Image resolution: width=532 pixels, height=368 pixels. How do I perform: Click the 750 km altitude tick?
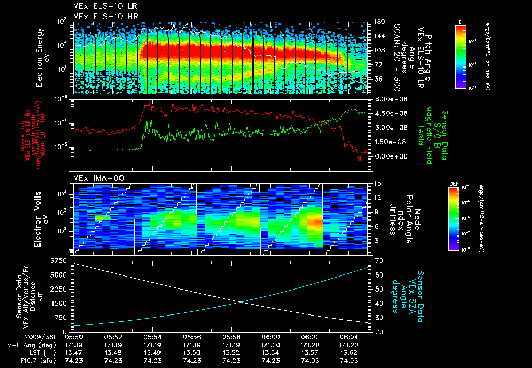60,318
